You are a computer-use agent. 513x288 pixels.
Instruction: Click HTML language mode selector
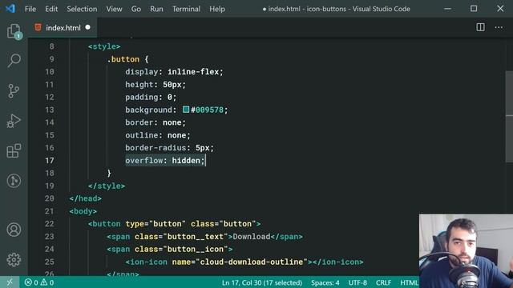[409, 282]
